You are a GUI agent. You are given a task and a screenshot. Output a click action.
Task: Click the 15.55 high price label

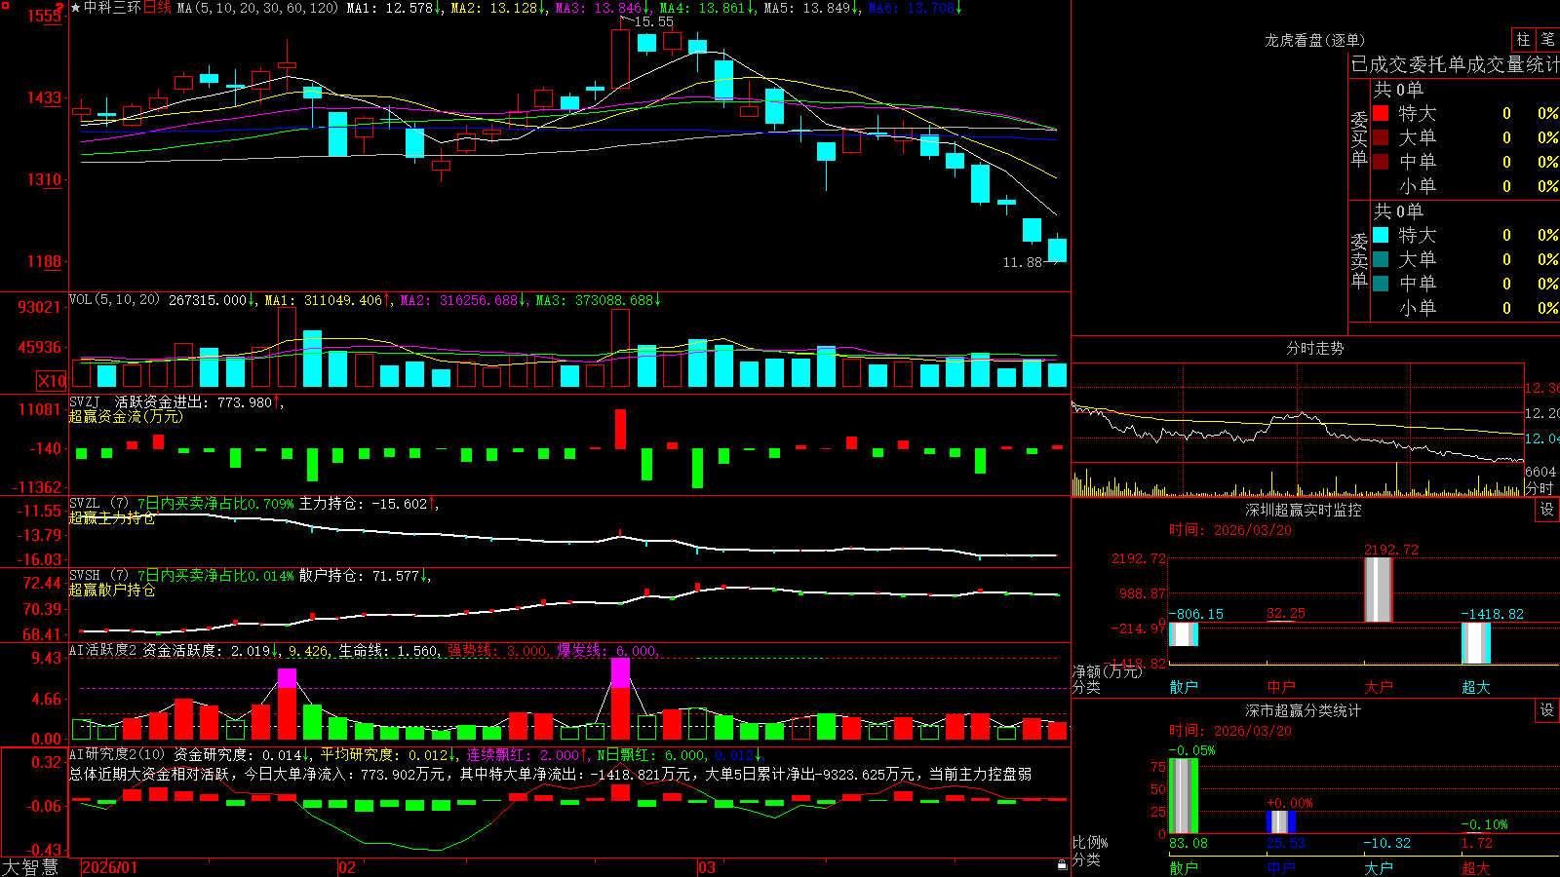(653, 21)
